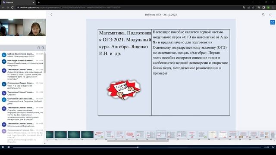Image resolution: width=276 pixels, height=155 pixels.
Task: Open the search magnifier beside the webinar title
Action: 263,15
